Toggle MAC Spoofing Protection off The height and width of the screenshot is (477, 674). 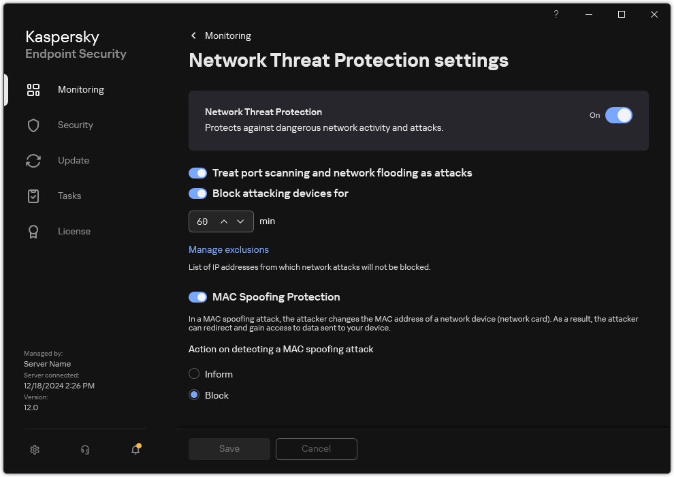197,296
